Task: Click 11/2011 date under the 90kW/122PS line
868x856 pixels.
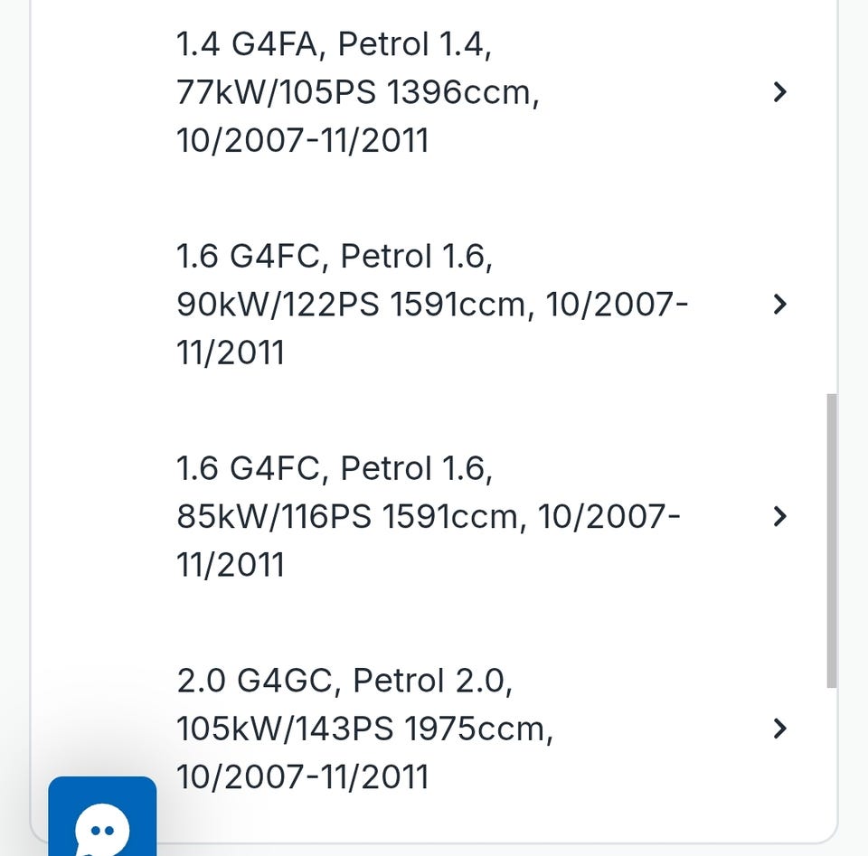Action: (231, 353)
